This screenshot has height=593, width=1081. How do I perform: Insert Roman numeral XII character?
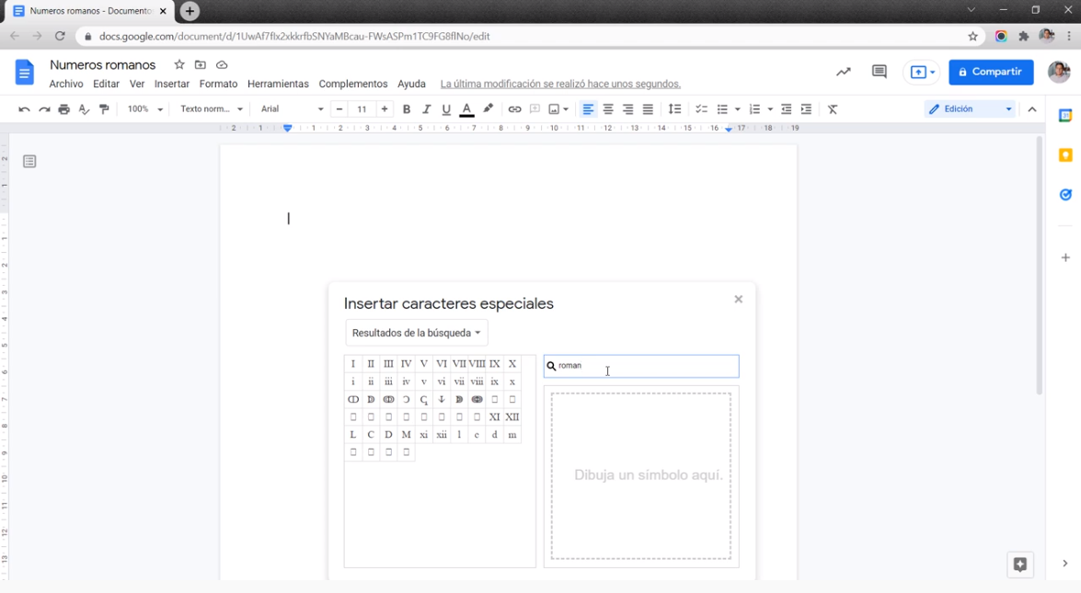coord(512,416)
